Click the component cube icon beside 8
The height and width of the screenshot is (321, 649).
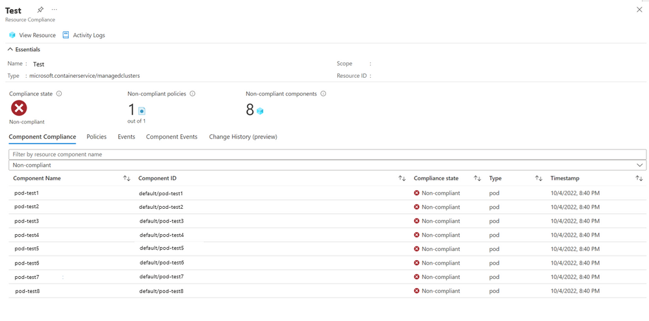coord(260,111)
